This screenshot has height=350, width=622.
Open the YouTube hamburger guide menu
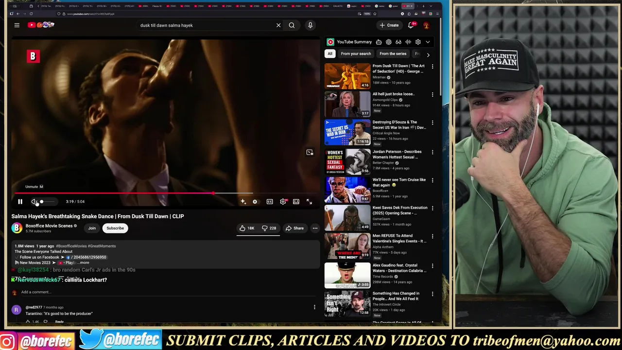pyautogui.click(x=17, y=25)
